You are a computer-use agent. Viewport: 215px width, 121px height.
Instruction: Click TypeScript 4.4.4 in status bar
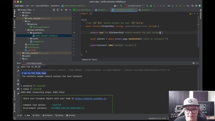click(x=155, y=118)
